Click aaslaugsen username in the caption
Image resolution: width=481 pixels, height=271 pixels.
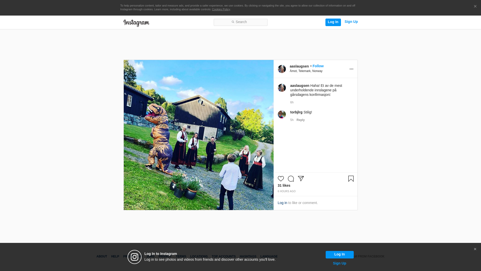coord(300,86)
